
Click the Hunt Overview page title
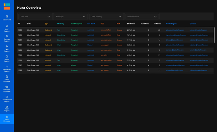click(29, 8)
